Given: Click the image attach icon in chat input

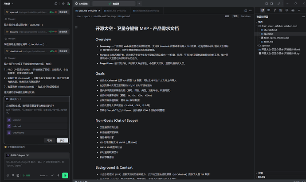Looking at the screenshot, I should (x=18, y=175).
